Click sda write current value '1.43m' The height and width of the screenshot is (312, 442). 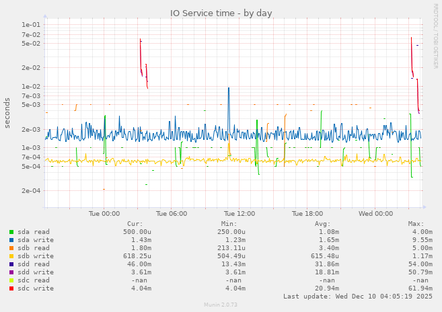pos(141,240)
